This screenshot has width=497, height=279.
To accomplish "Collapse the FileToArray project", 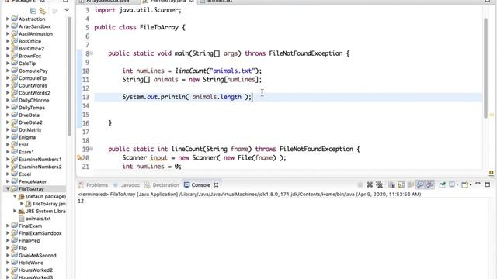I will [x=8, y=189].
